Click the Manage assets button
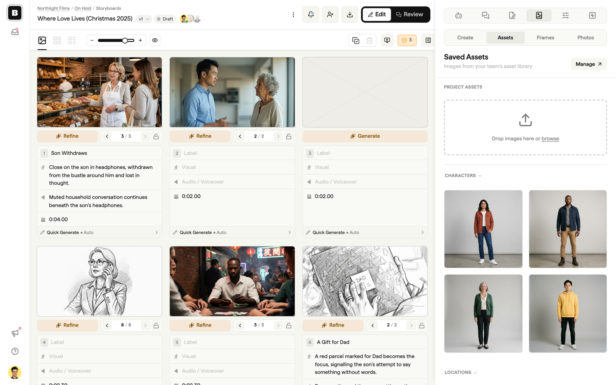This screenshot has height=385, width=616. click(589, 64)
